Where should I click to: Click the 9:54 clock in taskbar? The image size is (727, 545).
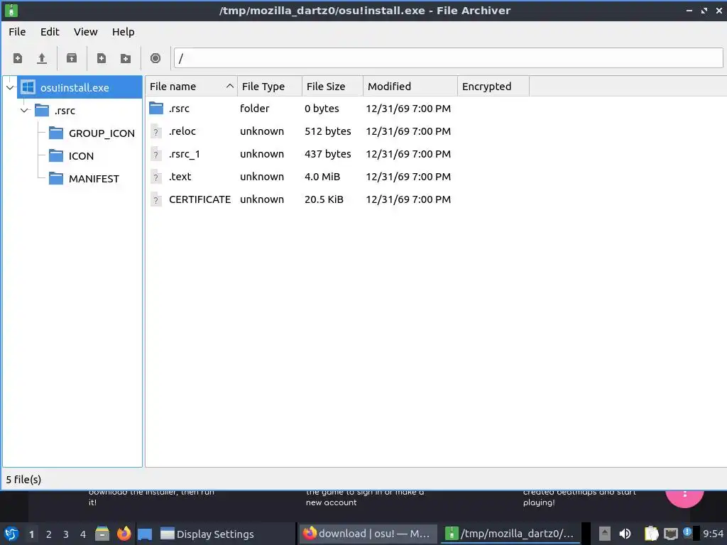[713, 534]
